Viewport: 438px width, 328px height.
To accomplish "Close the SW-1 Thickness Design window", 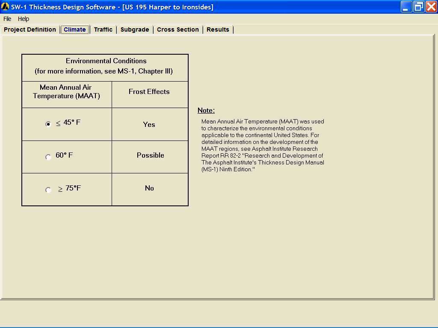I will pyautogui.click(x=431, y=7).
